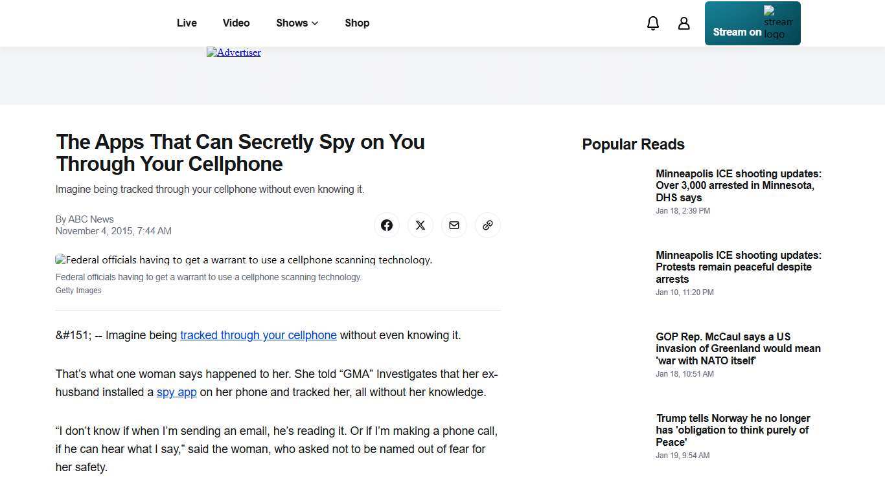Open the Trump tells Norway article
The width and height of the screenshot is (885, 497).
click(733, 430)
